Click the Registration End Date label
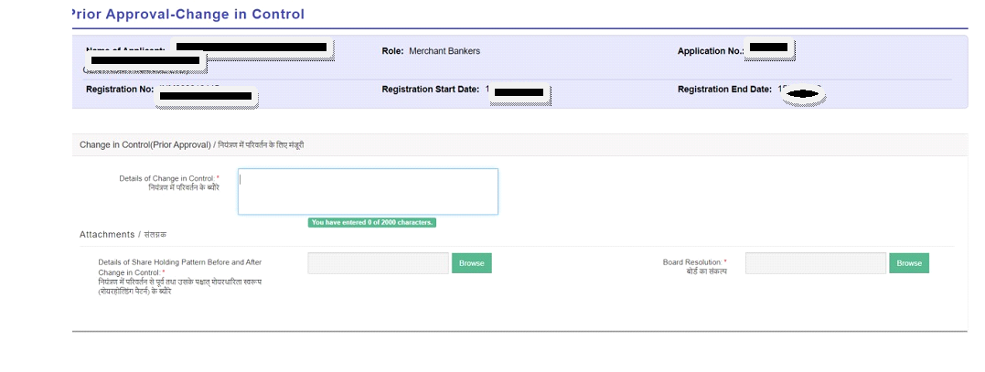The width and height of the screenshot is (985, 372). tap(724, 90)
